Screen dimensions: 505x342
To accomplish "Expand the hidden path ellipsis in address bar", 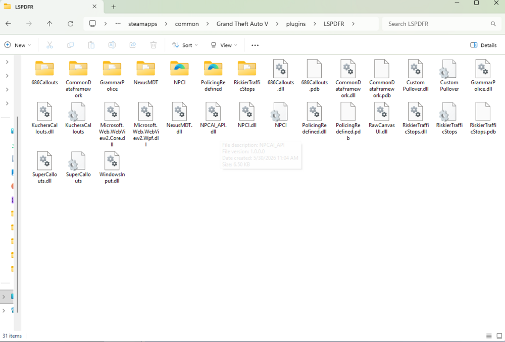I will pos(118,24).
